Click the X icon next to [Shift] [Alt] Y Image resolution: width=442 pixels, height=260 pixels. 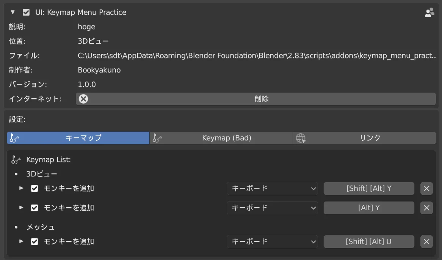point(426,188)
